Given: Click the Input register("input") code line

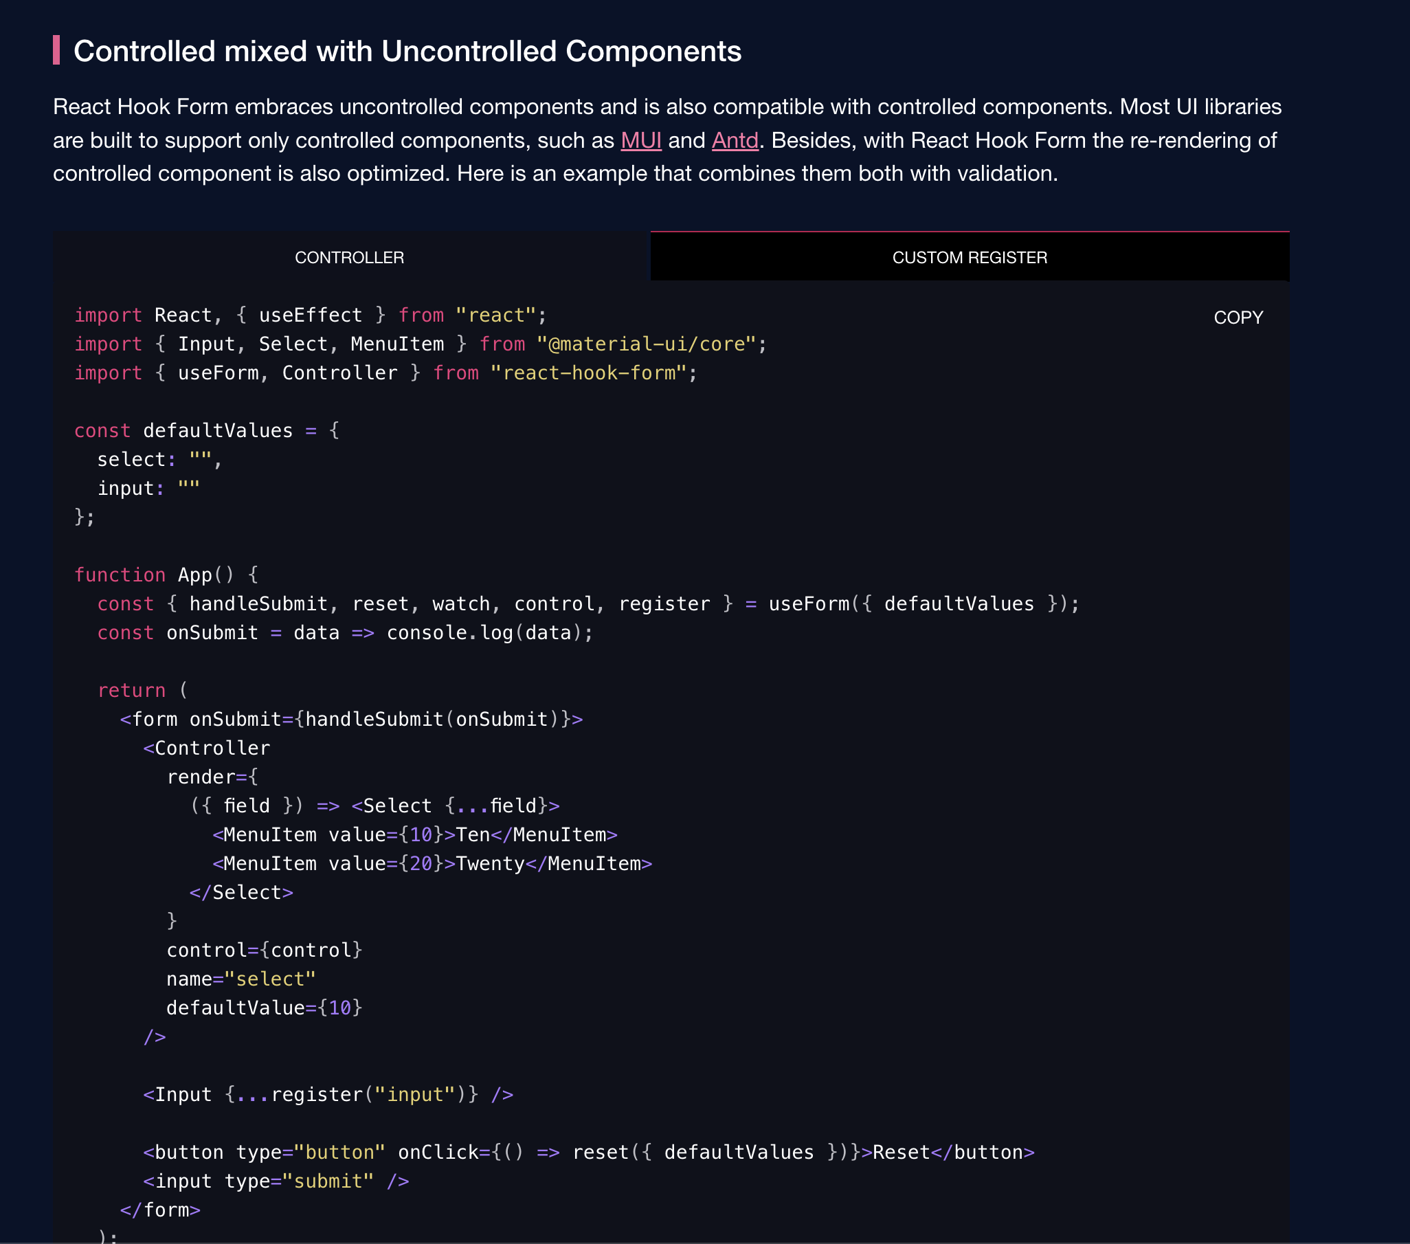Looking at the screenshot, I should point(328,1094).
